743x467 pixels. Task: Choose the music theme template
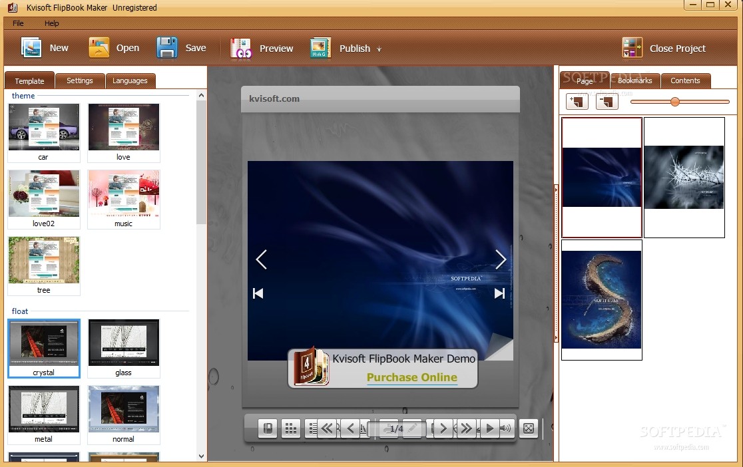124,200
